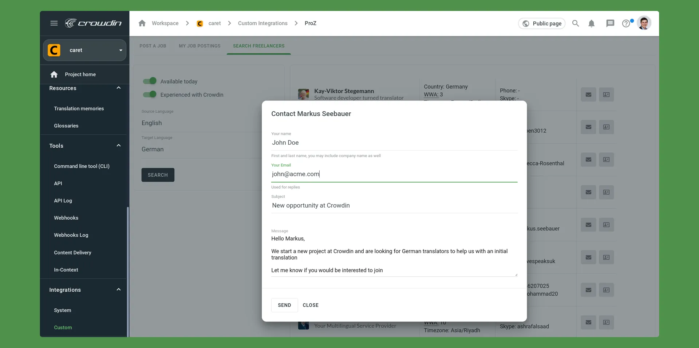Click CLOSE button in contact dialog

point(311,305)
